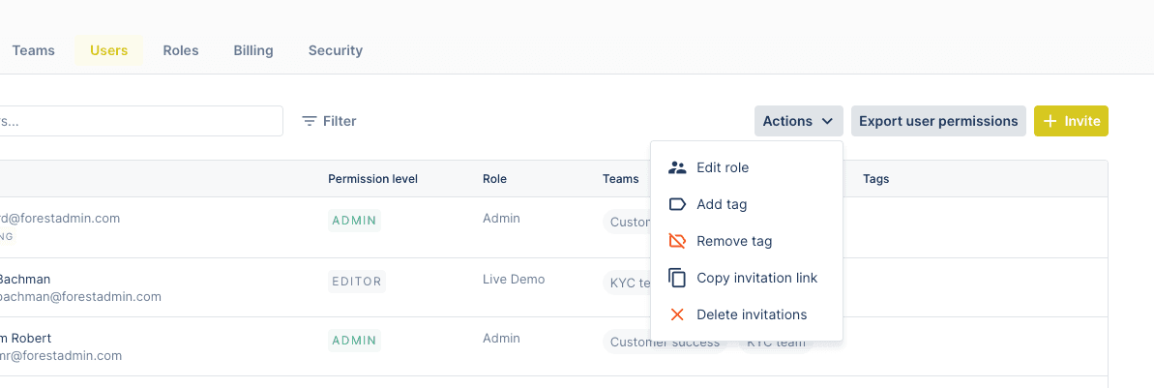Open the Filter options
Screen dimensions: 1154x388
[329, 121]
